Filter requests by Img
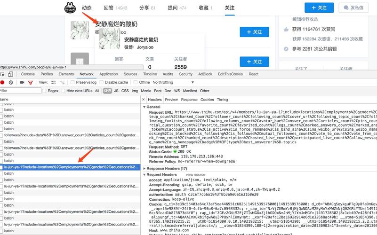The image size is (377, 235). pyautogui.click(x=135, y=91)
